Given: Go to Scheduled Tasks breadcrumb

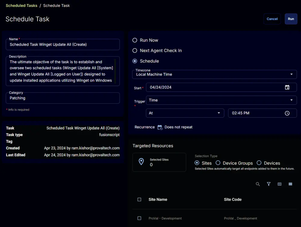Looking at the screenshot, I should [21, 5].
